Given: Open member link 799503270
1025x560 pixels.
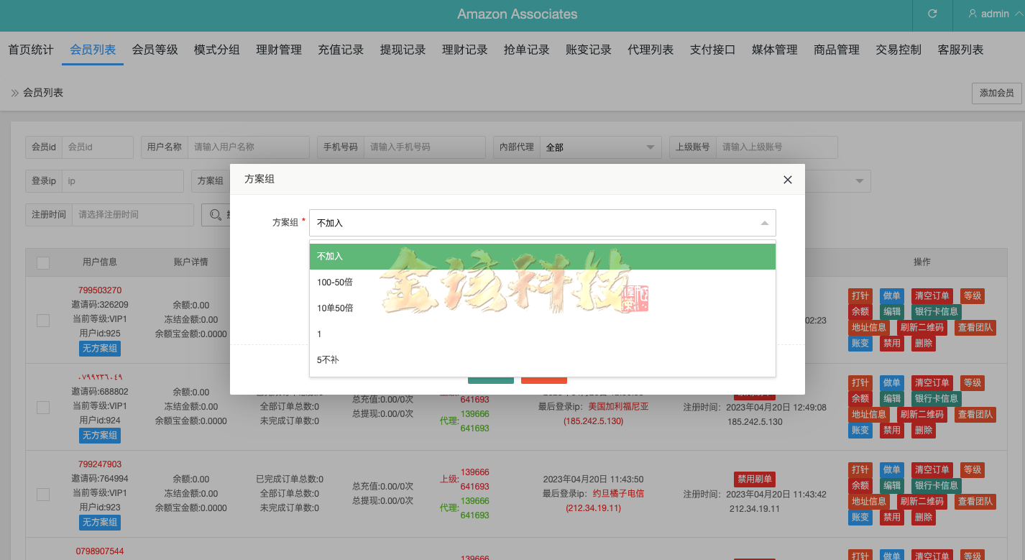Looking at the screenshot, I should (x=99, y=290).
